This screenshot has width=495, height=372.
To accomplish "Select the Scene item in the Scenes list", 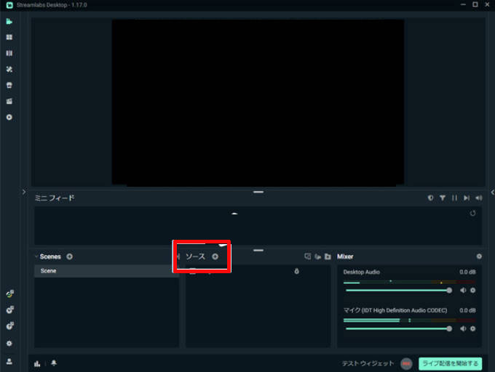I will point(107,271).
